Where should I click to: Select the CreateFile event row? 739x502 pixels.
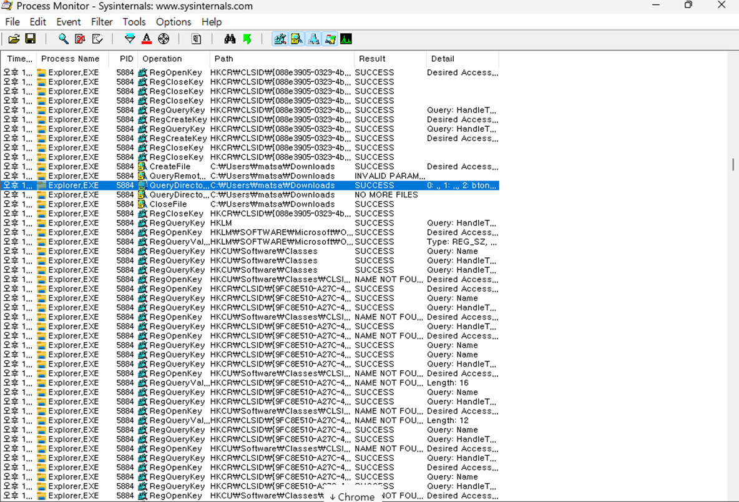coord(250,166)
